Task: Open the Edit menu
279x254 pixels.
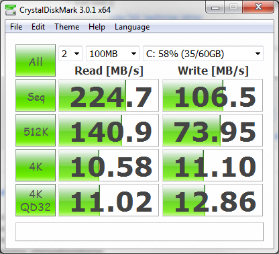Action: click(38, 27)
